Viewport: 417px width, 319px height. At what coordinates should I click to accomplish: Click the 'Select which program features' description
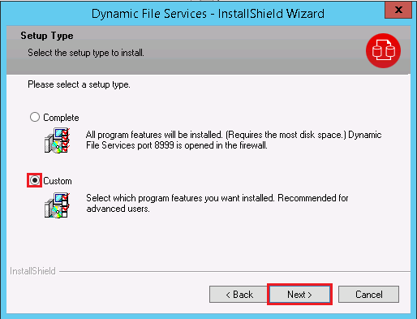pos(217,198)
